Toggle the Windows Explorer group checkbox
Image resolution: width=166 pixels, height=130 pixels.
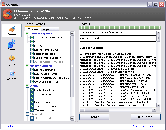click(x=27, y=66)
